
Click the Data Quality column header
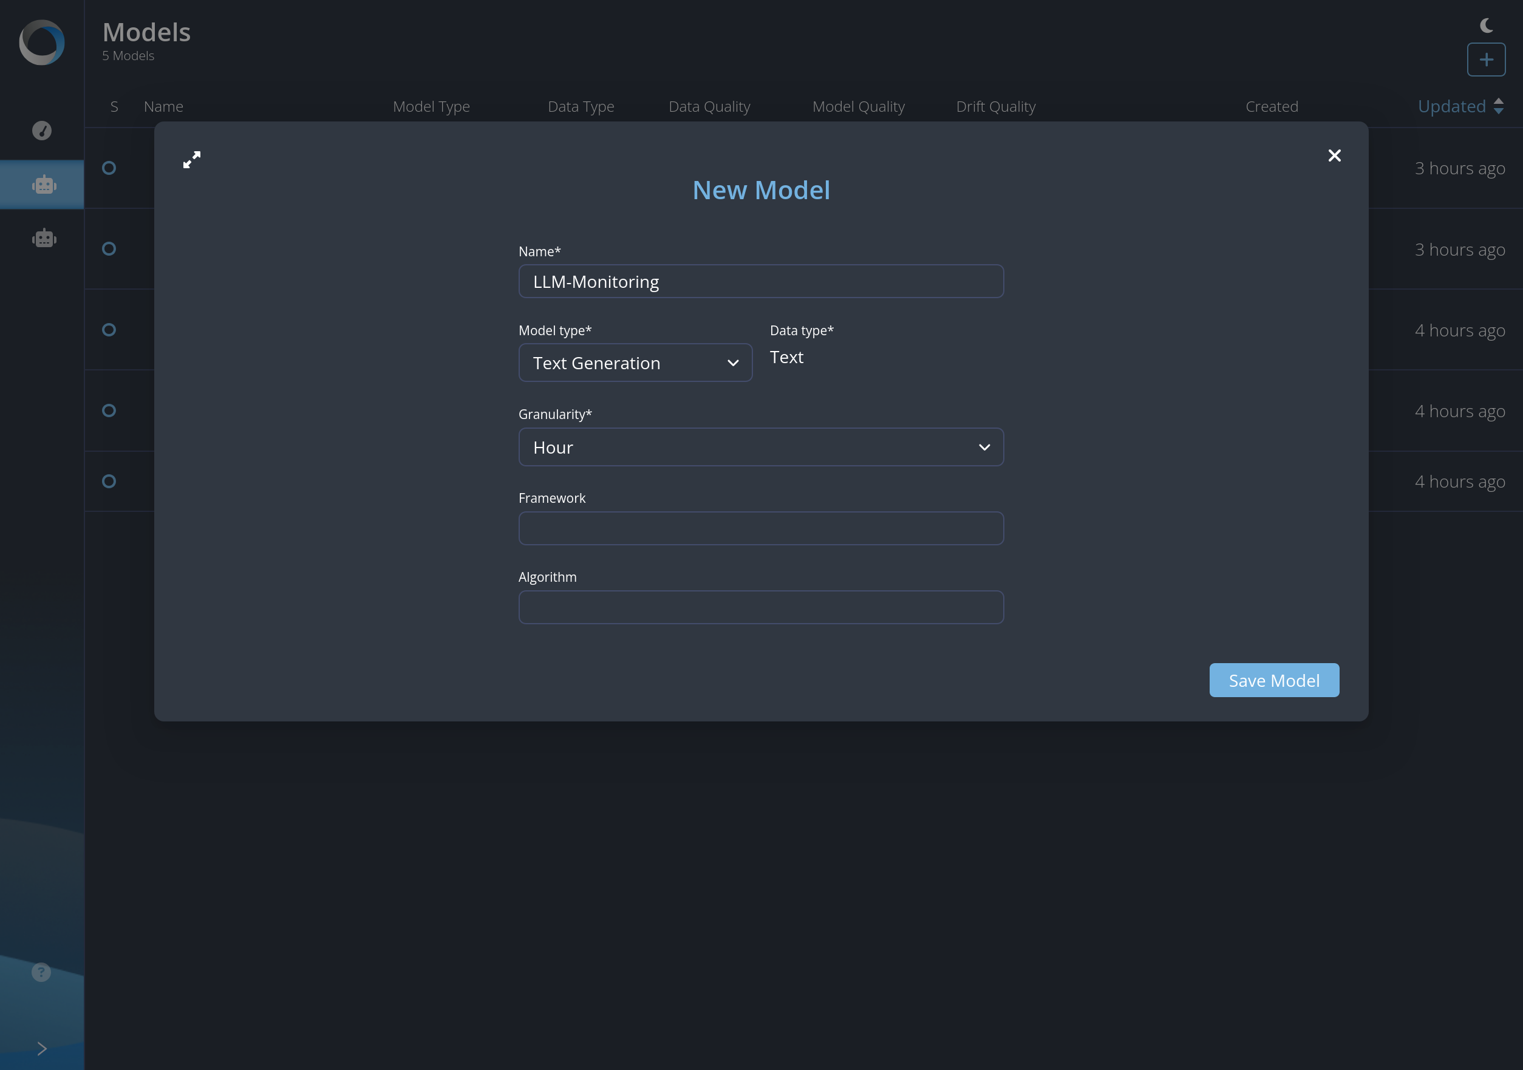coord(709,106)
